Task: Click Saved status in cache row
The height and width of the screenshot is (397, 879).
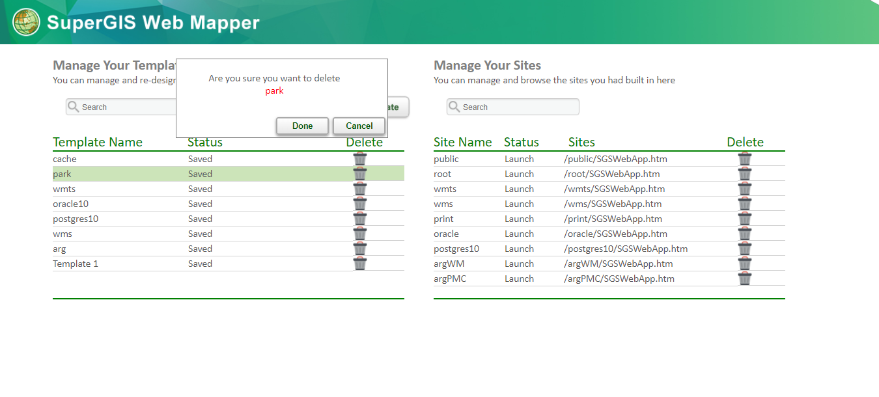Action: [200, 159]
